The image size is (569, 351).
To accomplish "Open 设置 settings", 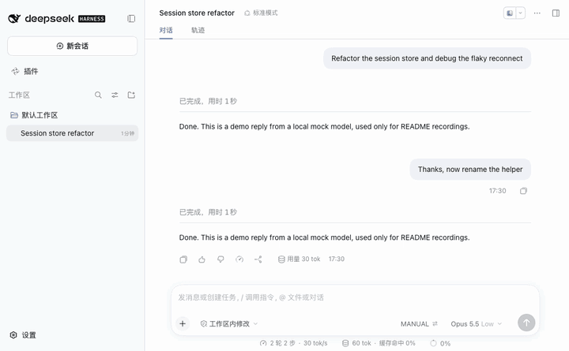I will (23, 335).
